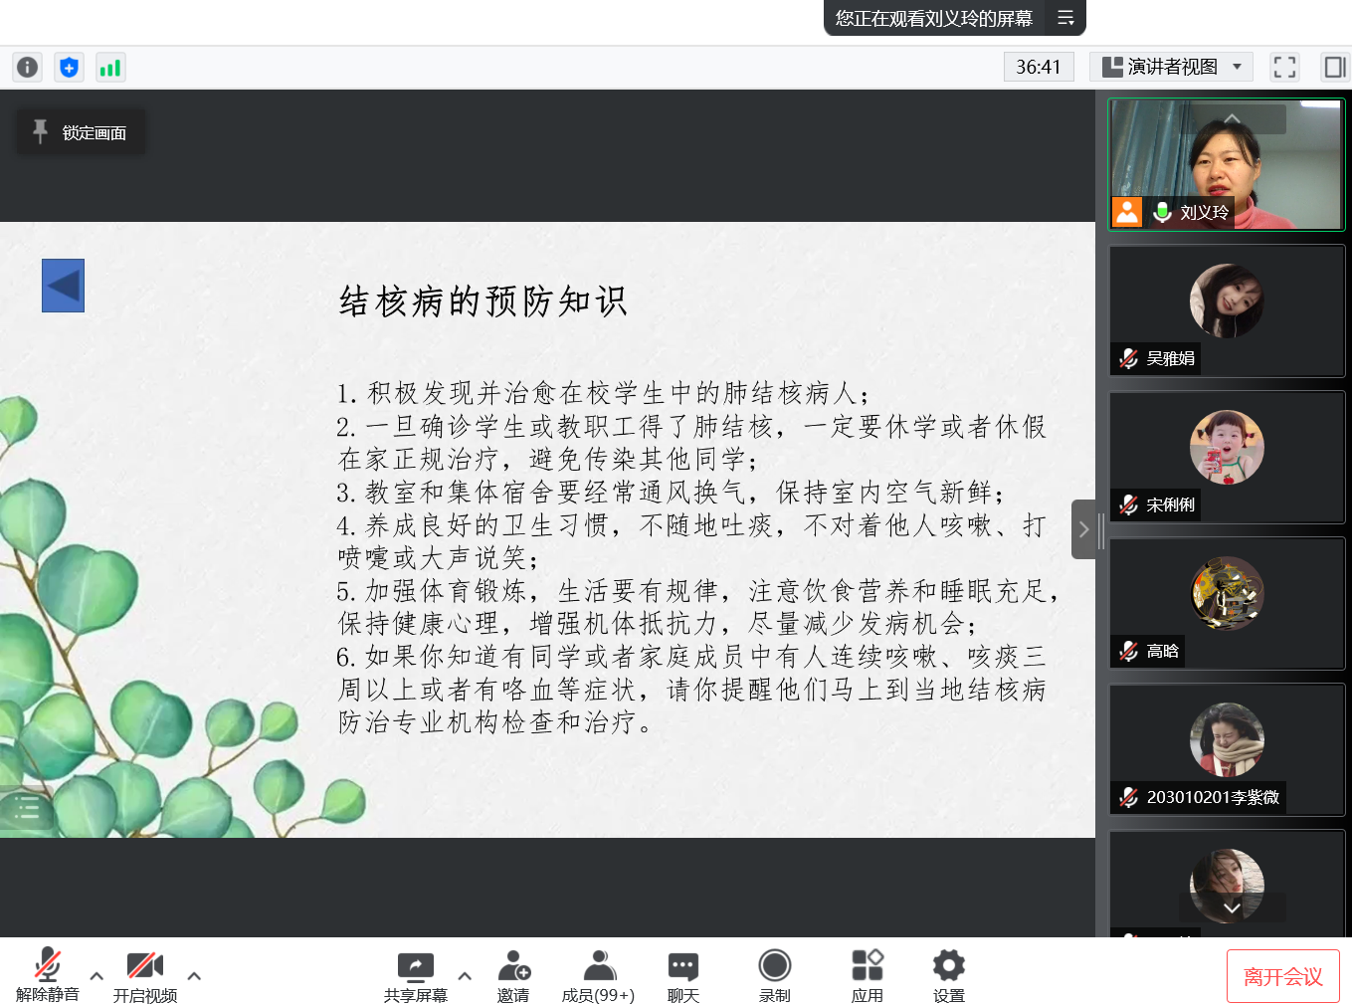The width and height of the screenshot is (1352, 1005).
Task: Open the meeting info icon
Action: pos(27,67)
